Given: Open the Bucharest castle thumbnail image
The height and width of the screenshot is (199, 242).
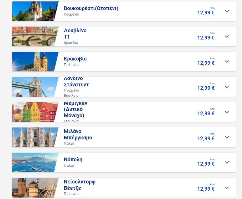Looking at the screenshot, I should pyautogui.click(x=35, y=11).
